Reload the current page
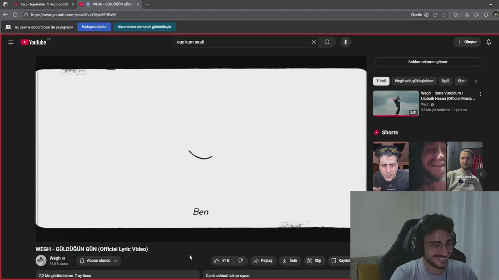 (x=15, y=15)
